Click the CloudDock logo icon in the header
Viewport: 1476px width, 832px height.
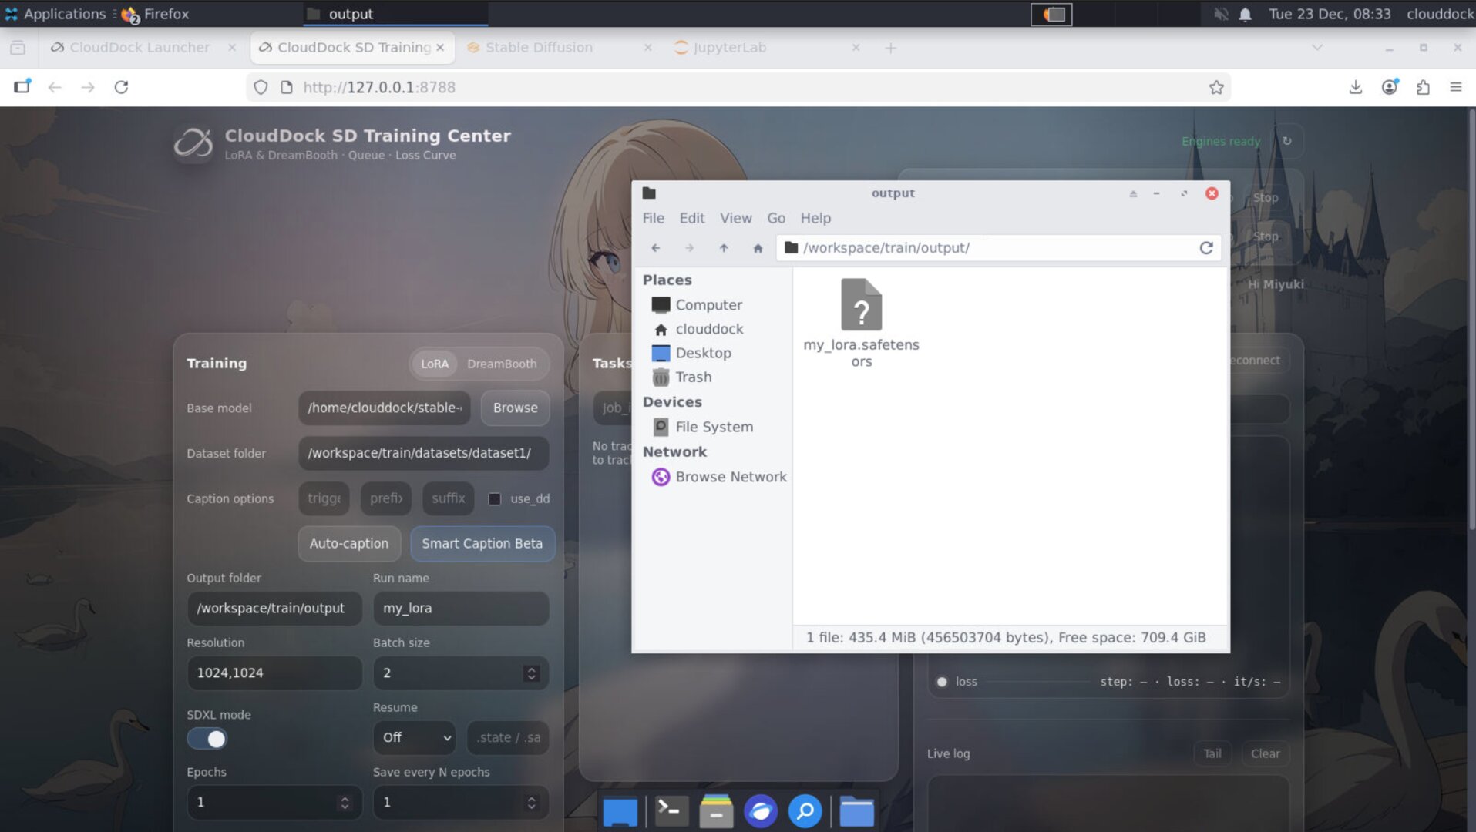click(x=193, y=143)
